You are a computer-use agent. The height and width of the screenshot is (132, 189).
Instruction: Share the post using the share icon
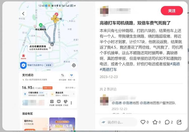(x=179, y=122)
